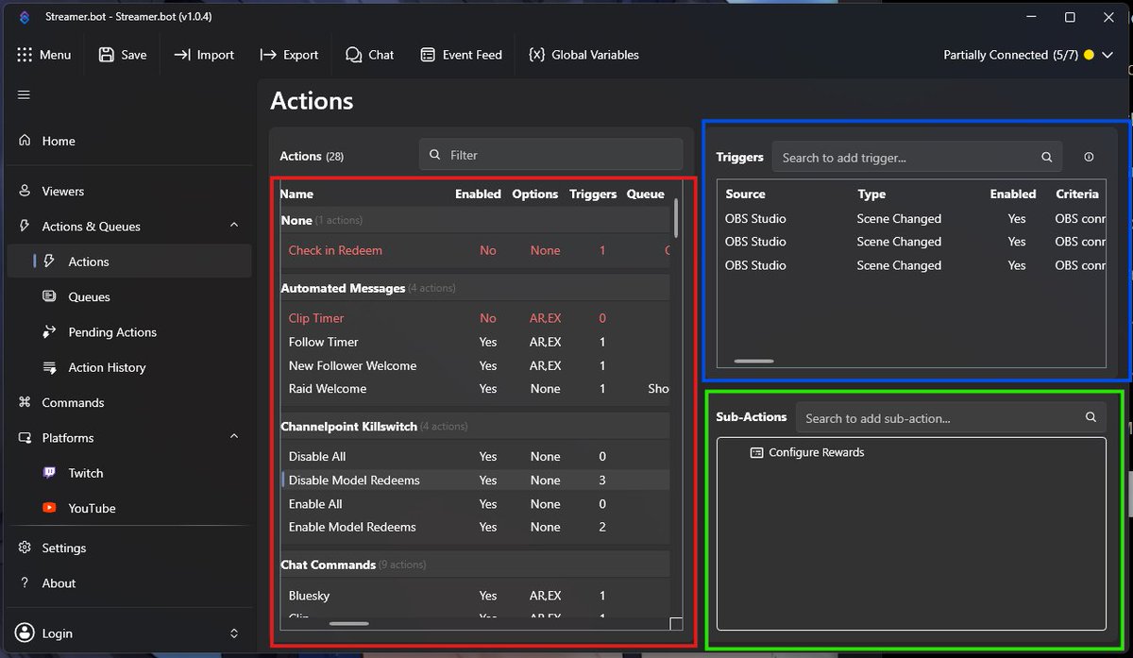
Task: Click the Actions Filter input field
Action: tap(550, 155)
